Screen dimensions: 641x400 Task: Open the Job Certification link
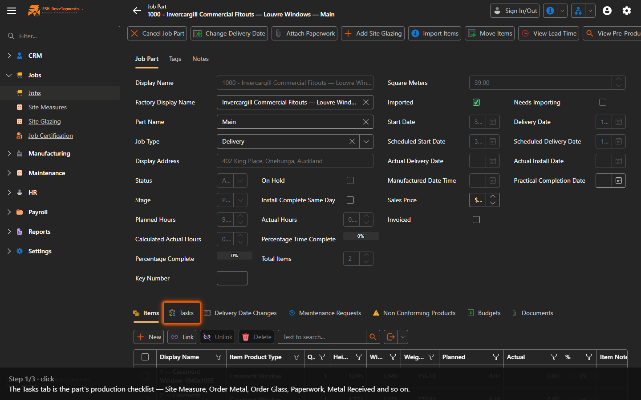coord(51,136)
